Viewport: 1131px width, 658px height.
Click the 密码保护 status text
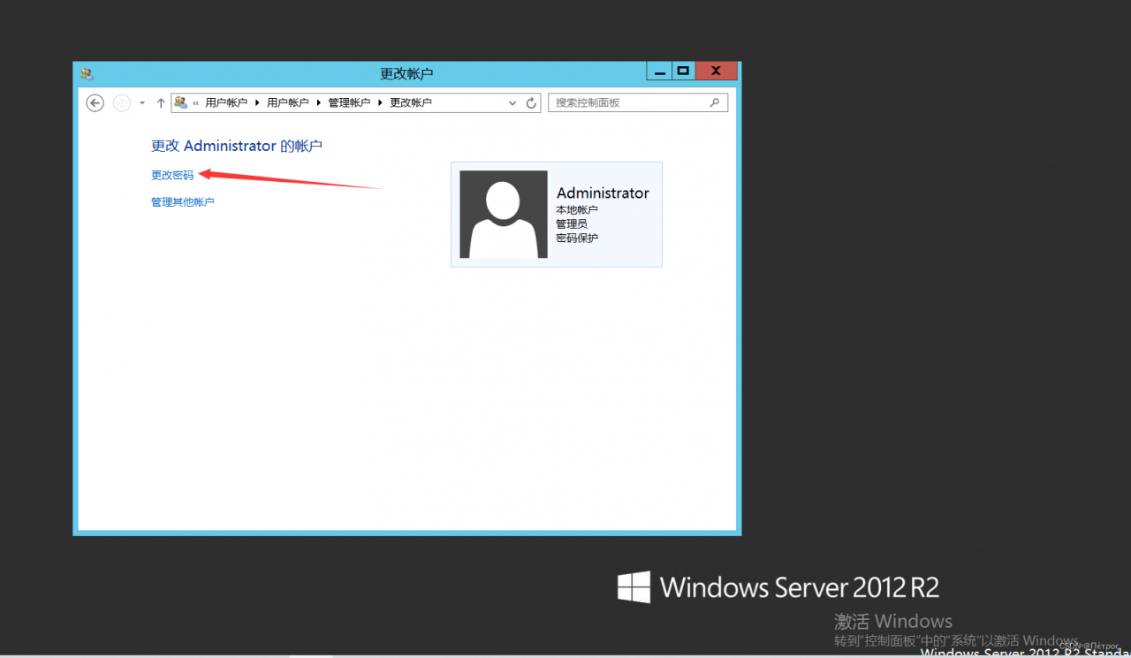coord(577,238)
